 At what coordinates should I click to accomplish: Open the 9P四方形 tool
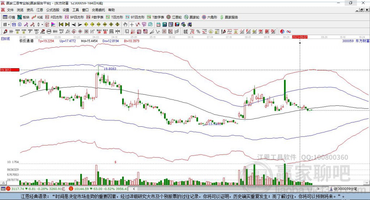[74, 17]
